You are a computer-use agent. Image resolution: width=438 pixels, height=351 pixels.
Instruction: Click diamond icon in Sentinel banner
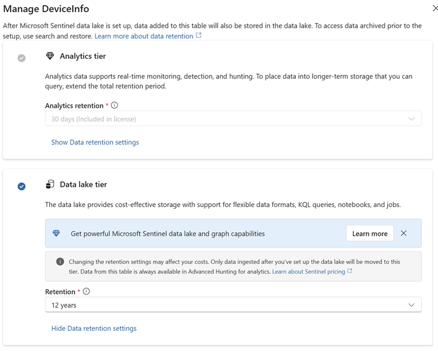click(x=56, y=233)
